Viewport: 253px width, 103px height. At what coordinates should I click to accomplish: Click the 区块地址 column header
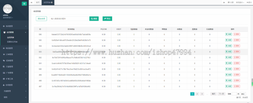pos(71,29)
